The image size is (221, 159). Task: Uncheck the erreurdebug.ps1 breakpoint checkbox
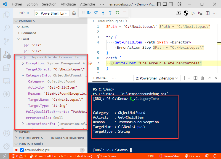pyautogui.click(x=22, y=150)
